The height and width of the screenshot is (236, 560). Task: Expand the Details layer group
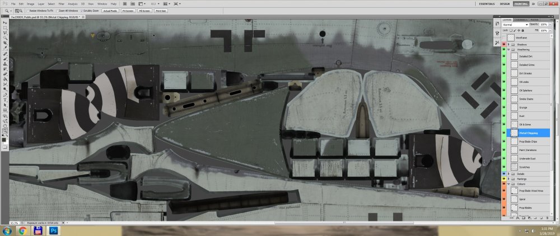coord(508,173)
